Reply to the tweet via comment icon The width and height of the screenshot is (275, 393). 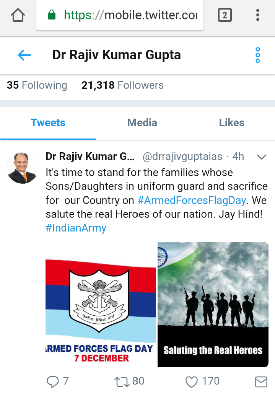pos(53,382)
